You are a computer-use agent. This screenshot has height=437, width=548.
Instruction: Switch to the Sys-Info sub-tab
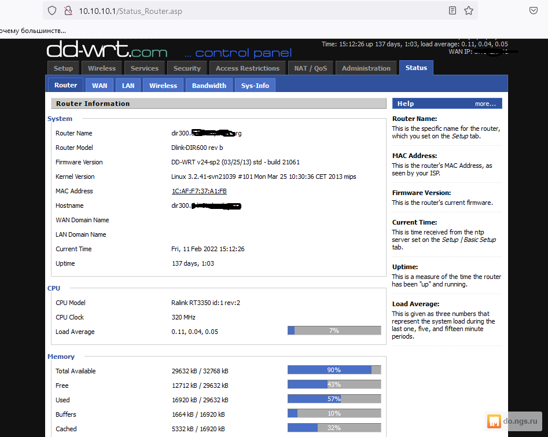click(x=255, y=86)
